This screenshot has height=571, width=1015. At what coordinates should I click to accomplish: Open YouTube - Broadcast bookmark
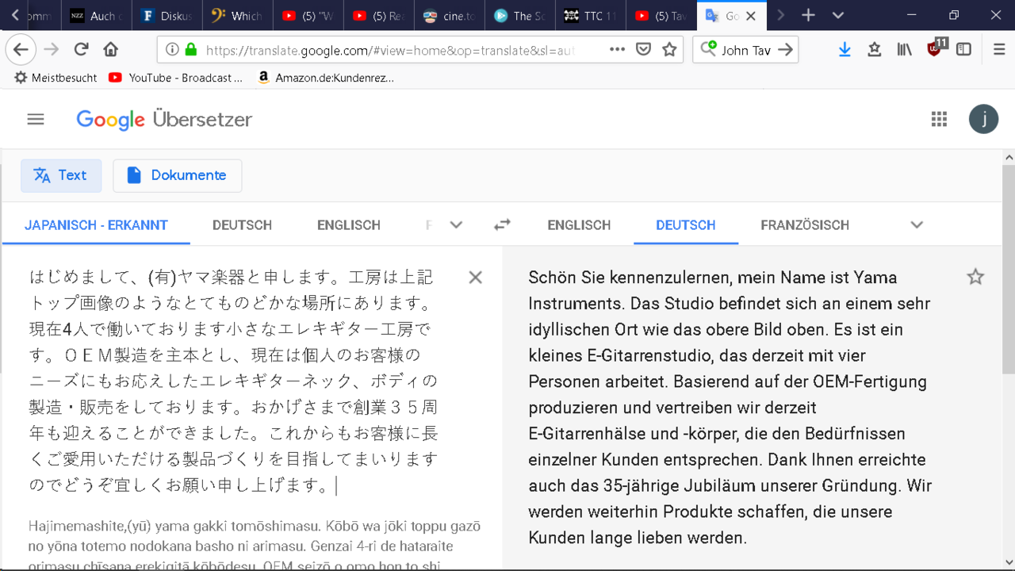(x=176, y=78)
